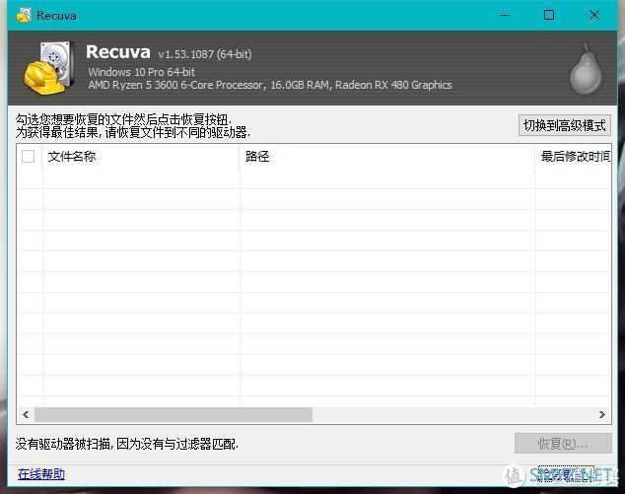
Task: Open the 在线帮助 link
Action: [41, 473]
